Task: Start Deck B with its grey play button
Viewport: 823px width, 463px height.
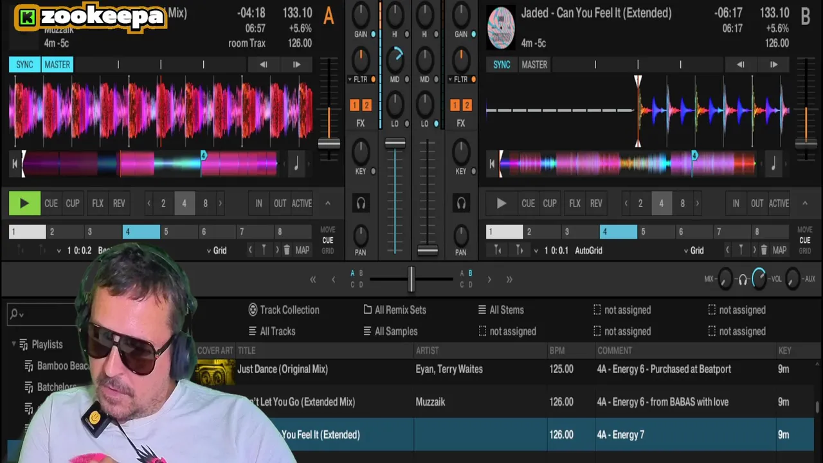Action: tap(502, 203)
